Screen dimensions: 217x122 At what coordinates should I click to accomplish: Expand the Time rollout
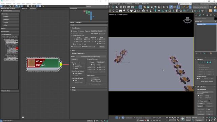click(73, 87)
